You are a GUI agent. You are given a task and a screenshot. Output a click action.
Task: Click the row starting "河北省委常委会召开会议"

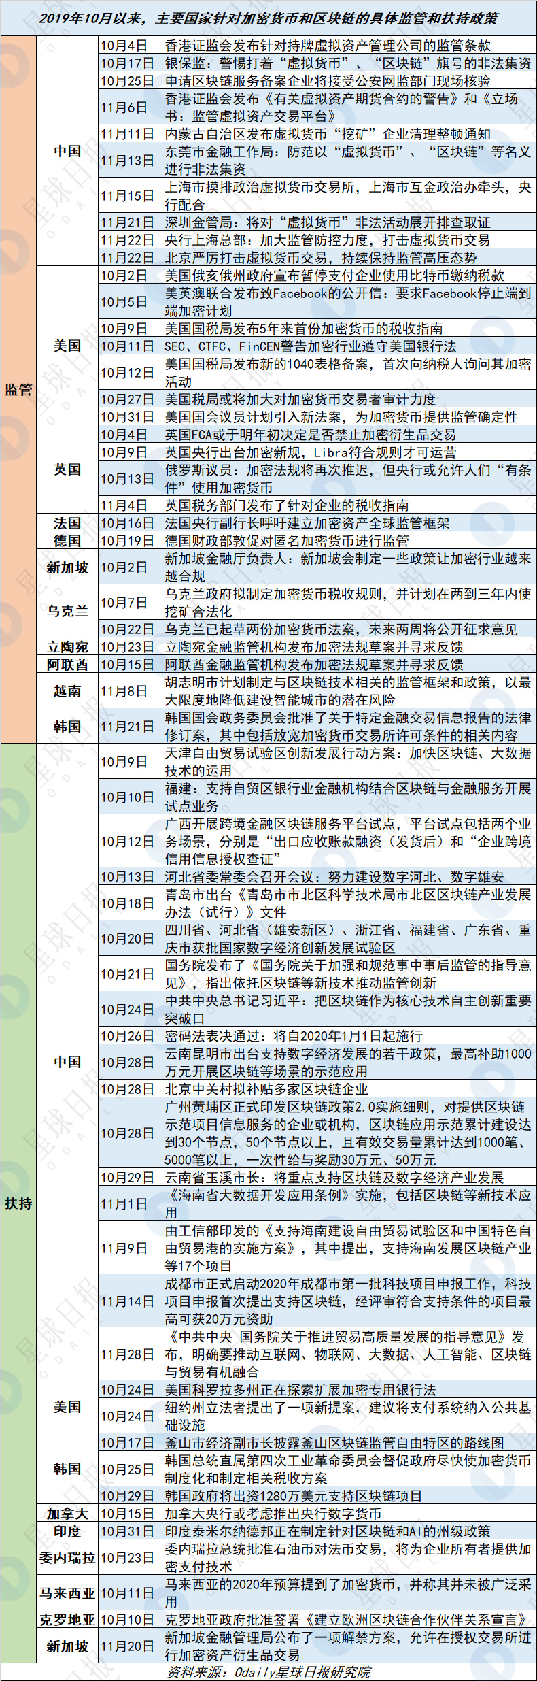click(x=349, y=877)
